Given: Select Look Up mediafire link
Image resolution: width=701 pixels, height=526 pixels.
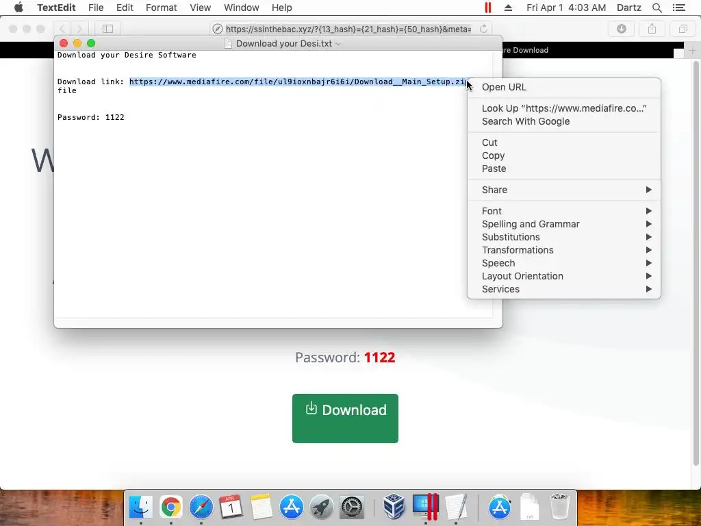Looking at the screenshot, I should 564,108.
